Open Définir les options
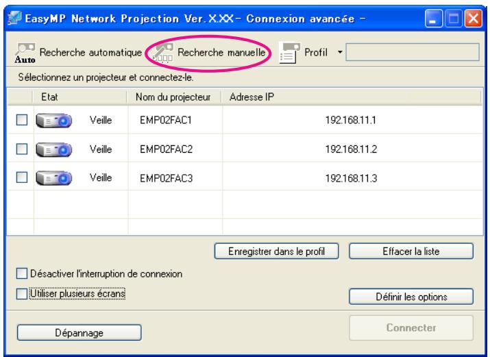Viewport: 490px width, 357px height. [411, 297]
